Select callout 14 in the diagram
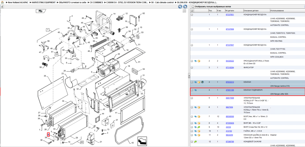The height and width of the screenshot is (147, 305). click(x=114, y=14)
